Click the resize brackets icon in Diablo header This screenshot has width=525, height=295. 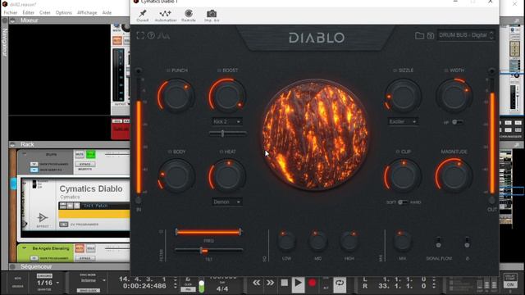coord(140,35)
